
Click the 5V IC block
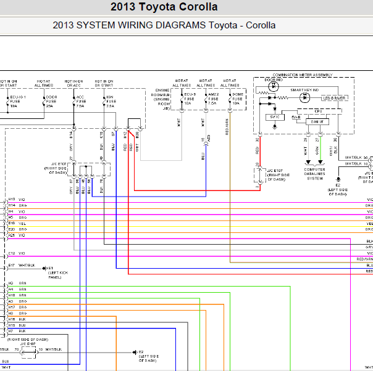275,117
